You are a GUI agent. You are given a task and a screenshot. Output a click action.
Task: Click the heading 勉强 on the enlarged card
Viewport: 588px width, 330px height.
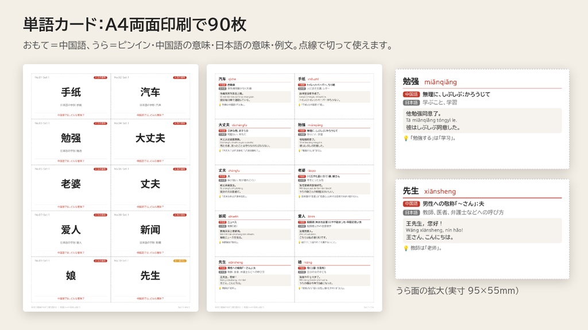pyautogui.click(x=411, y=81)
